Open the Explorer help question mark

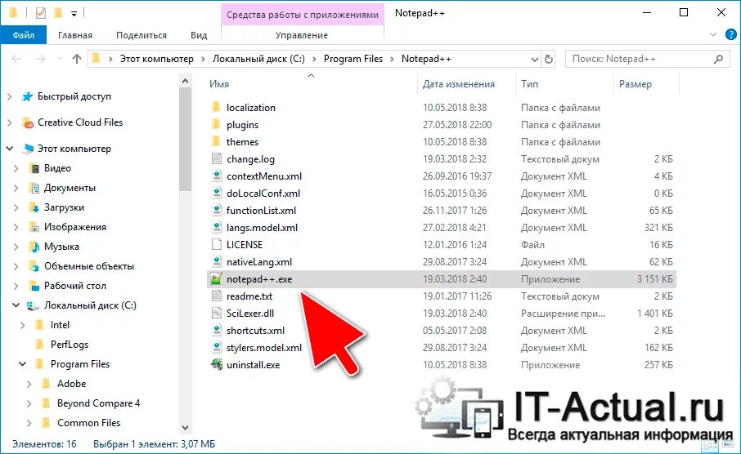tap(730, 34)
